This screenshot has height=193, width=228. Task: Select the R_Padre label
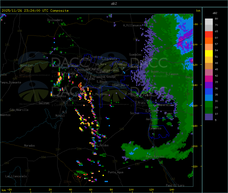145,95
